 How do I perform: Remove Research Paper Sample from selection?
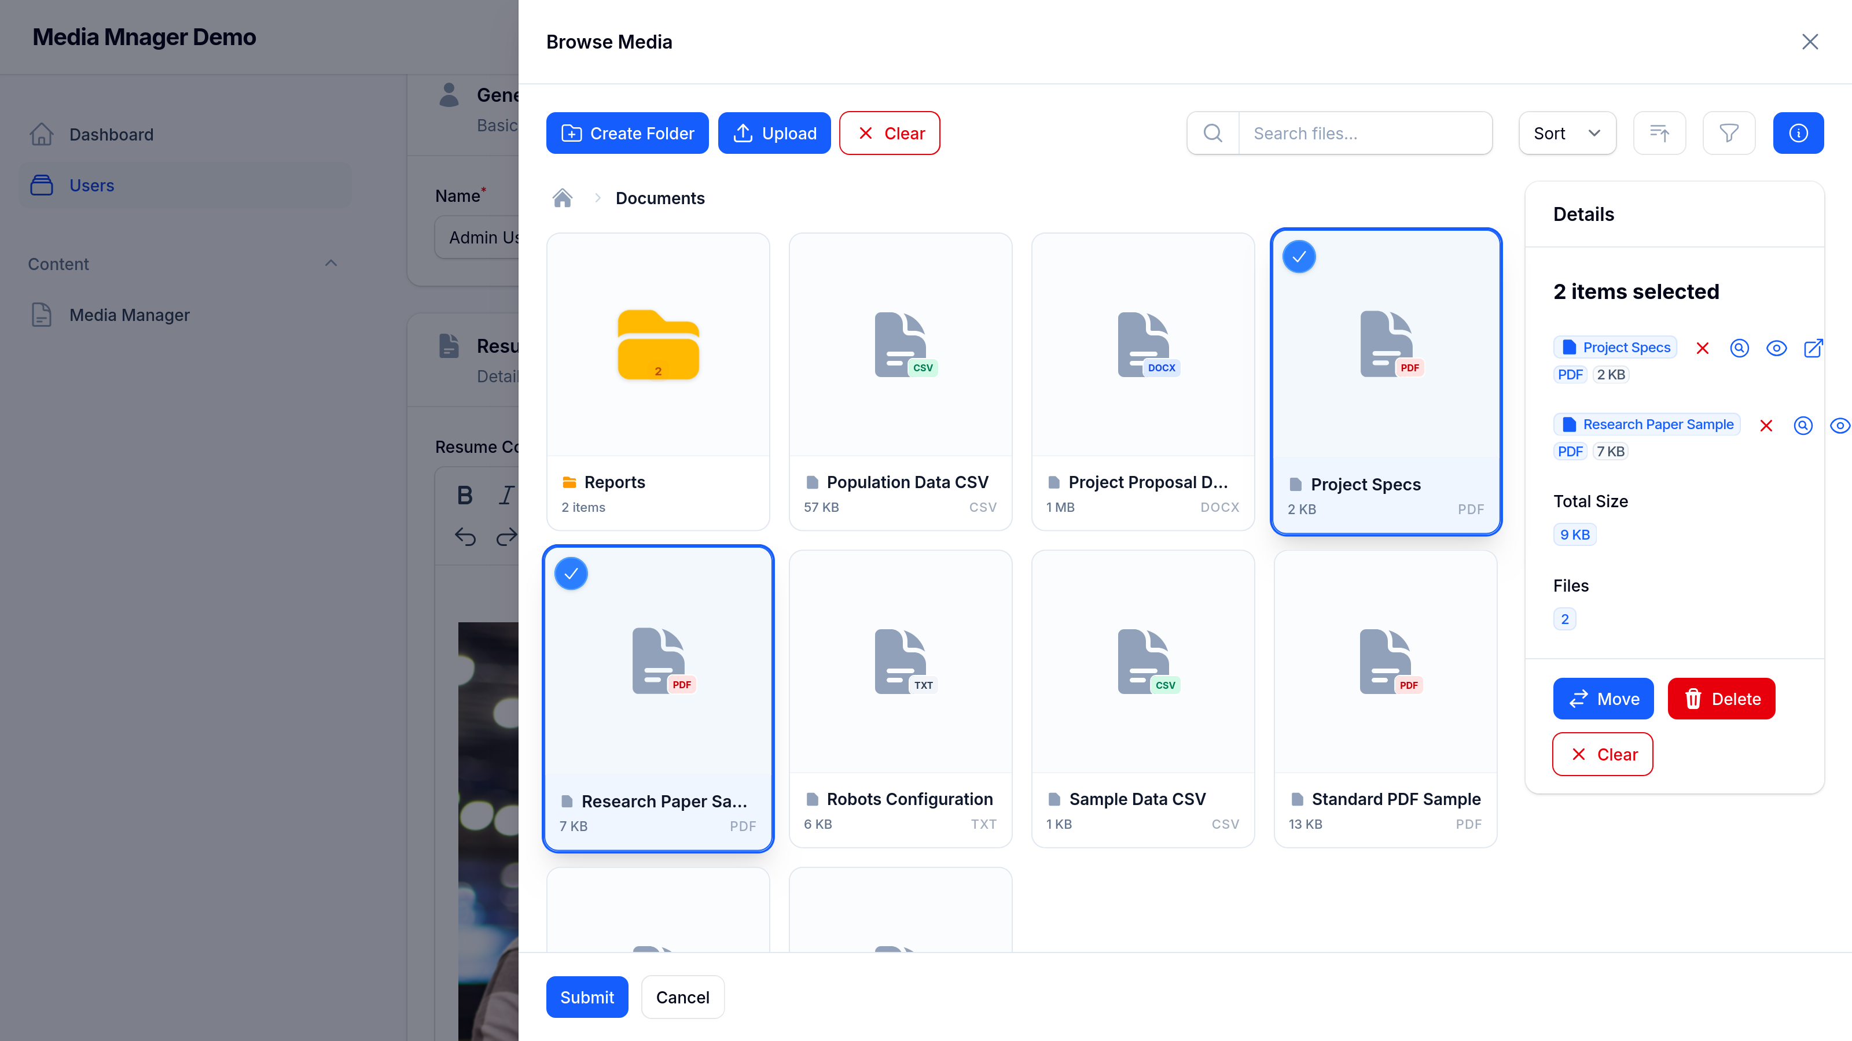pos(1766,425)
